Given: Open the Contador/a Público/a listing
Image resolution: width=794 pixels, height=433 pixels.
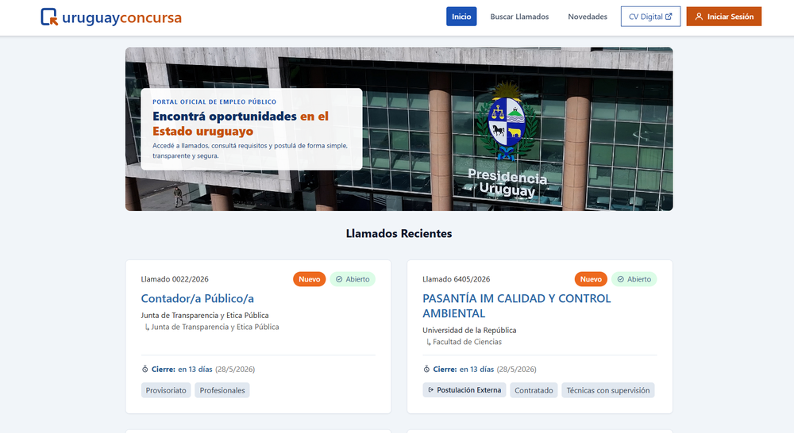Looking at the screenshot, I should [x=198, y=298].
